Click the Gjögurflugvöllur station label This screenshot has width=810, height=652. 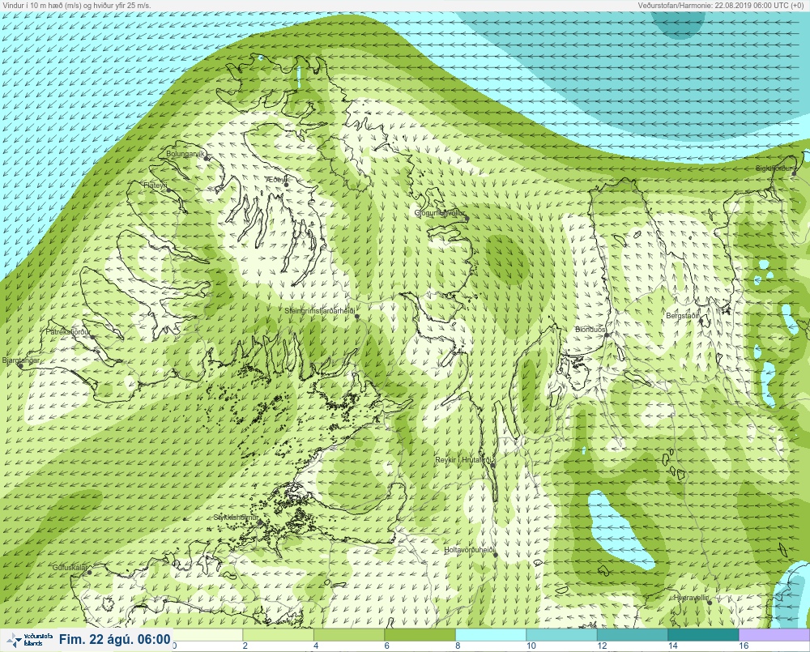coord(440,213)
